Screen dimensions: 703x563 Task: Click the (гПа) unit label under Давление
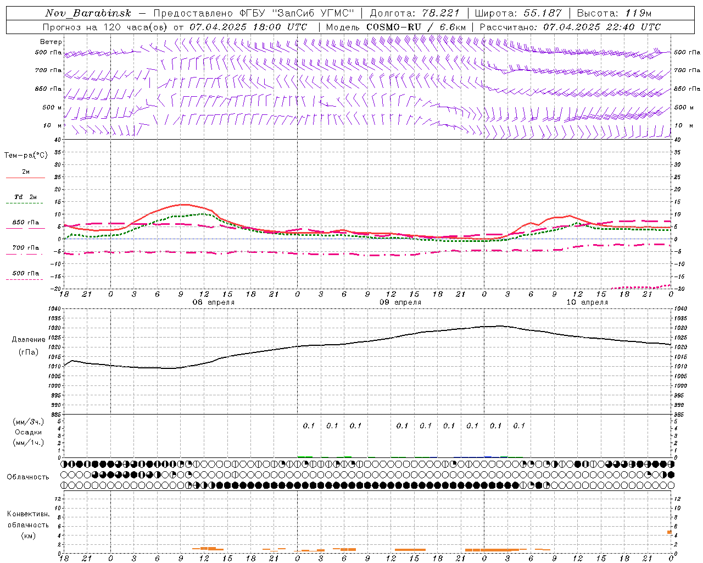tap(28, 352)
